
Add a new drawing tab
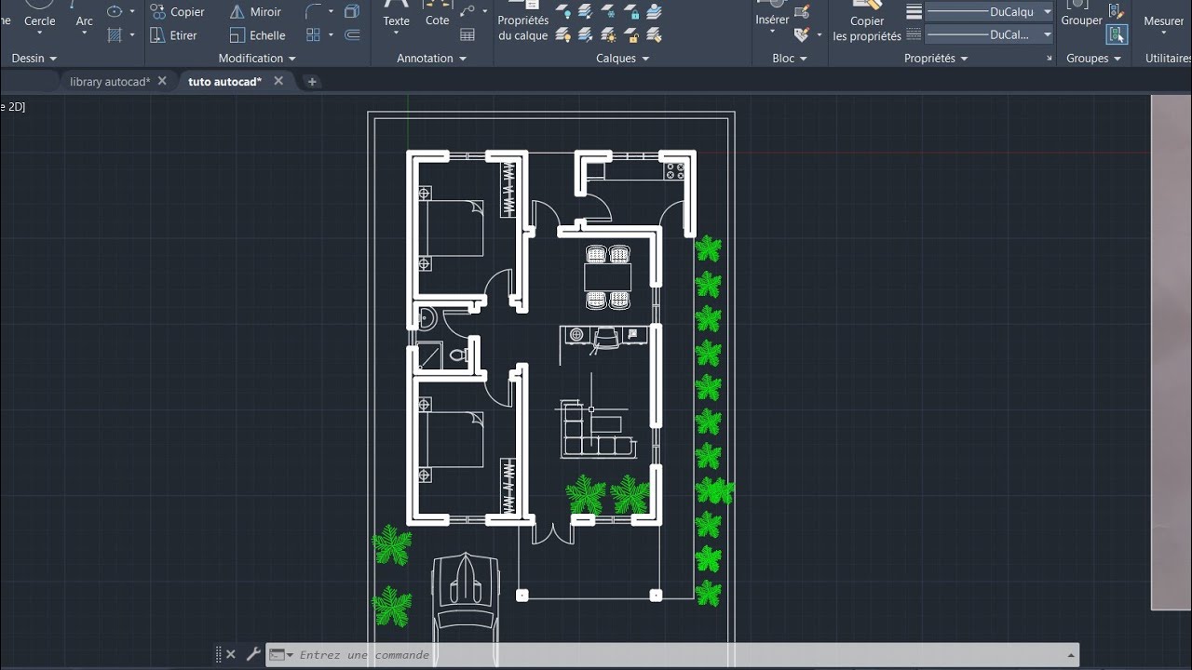point(312,82)
